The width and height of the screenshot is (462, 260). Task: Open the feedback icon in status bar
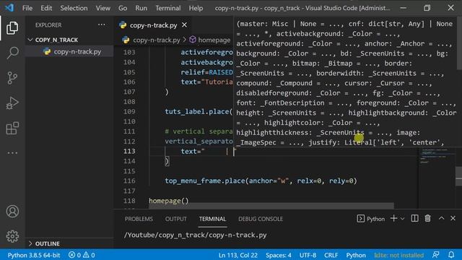point(436,255)
